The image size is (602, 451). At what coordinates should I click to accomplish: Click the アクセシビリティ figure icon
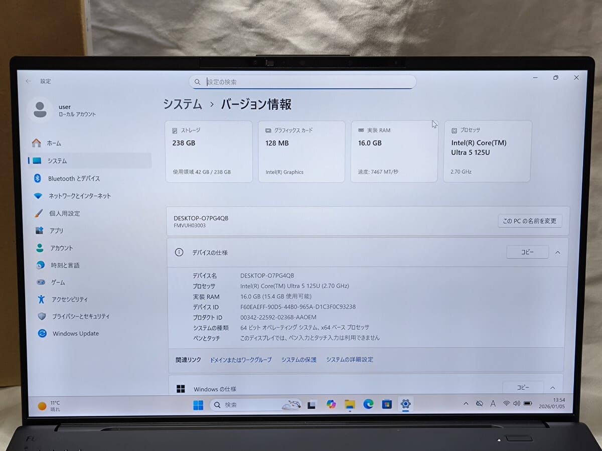click(x=41, y=299)
